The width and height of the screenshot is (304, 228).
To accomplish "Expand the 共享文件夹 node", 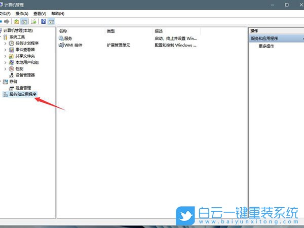I will coord(5,56).
